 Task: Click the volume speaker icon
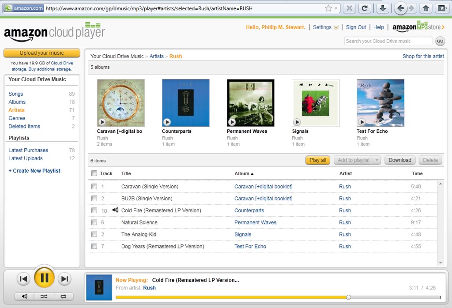click(25, 296)
